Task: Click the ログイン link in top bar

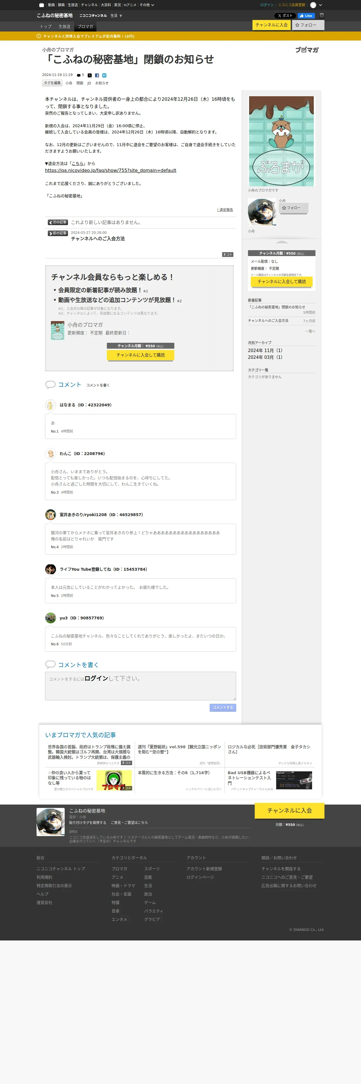Action: tap(267, 5)
